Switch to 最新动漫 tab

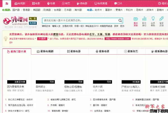pyautogui.click(x=102, y=51)
